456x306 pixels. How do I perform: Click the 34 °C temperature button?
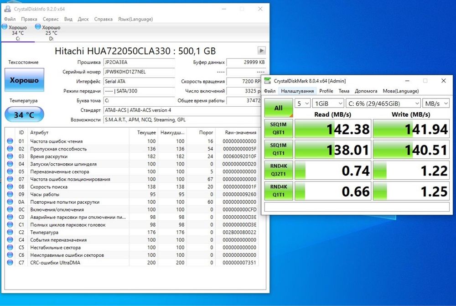pos(24,114)
